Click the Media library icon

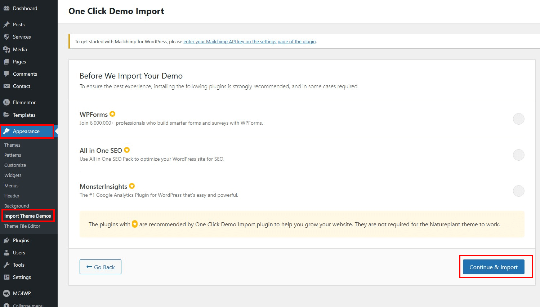pyautogui.click(x=6, y=49)
